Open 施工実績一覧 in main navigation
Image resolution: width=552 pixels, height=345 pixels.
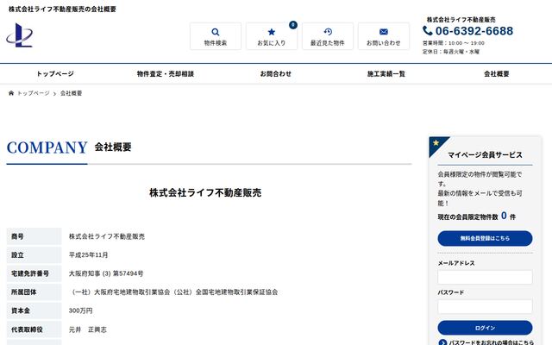tap(386, 73)
